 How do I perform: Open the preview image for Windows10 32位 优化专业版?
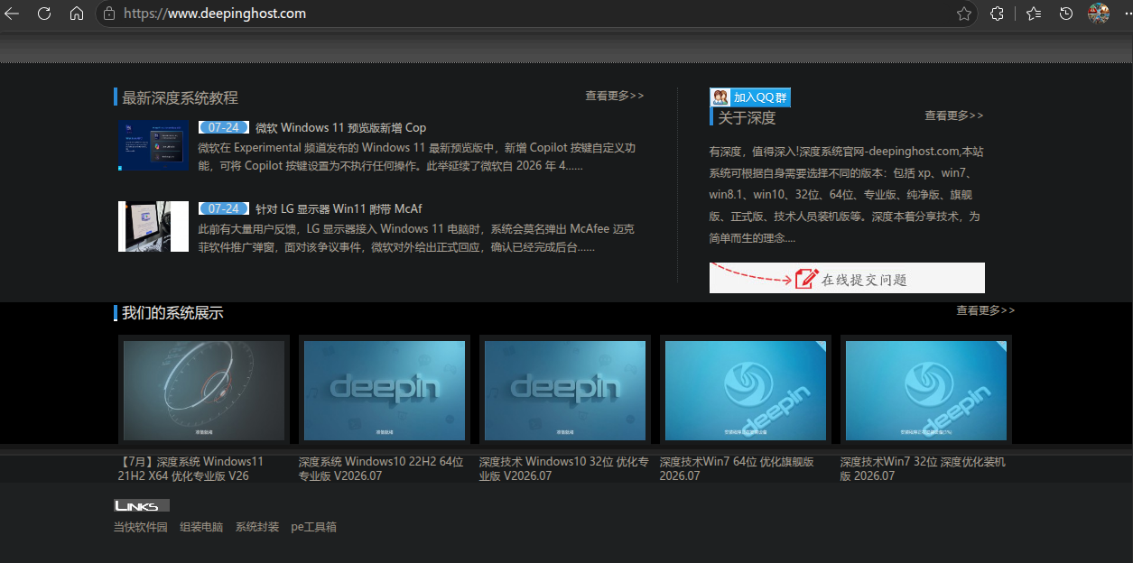point(565,390)
